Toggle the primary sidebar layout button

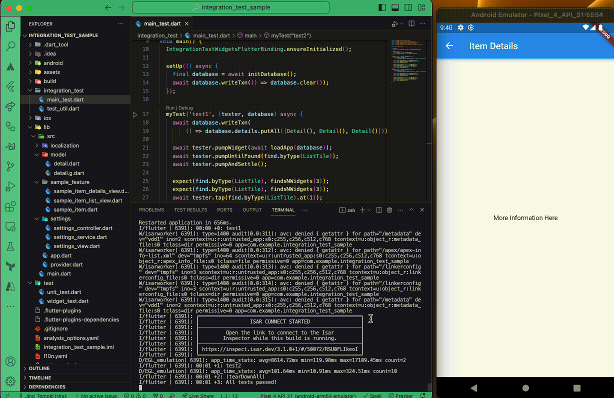[x=381, y=8]
